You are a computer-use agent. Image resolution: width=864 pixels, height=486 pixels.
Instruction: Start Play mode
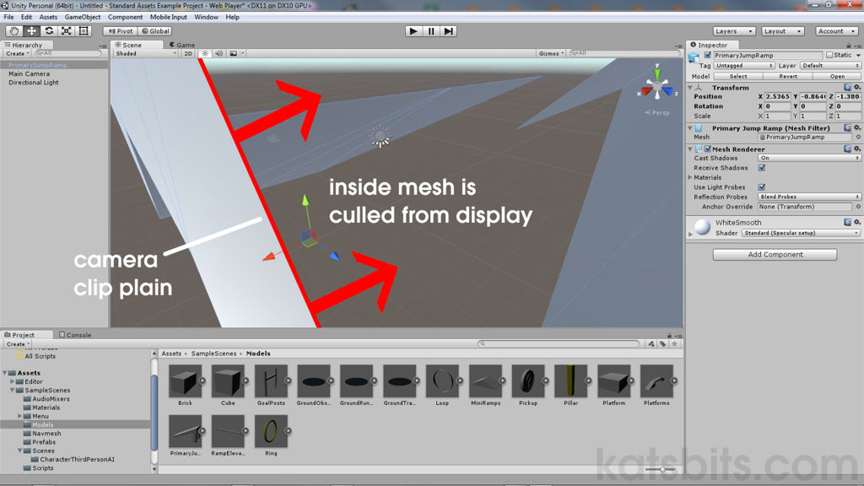coord(413,31)
